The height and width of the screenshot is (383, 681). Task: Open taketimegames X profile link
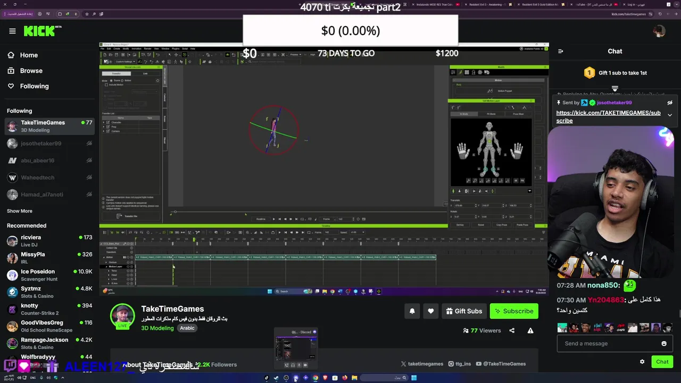point(422,364)
